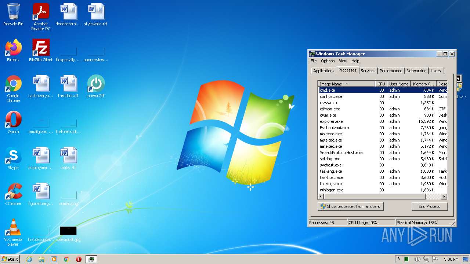
Task: Open the Recycle Bin desktop icon
Action: click(13, 15)
